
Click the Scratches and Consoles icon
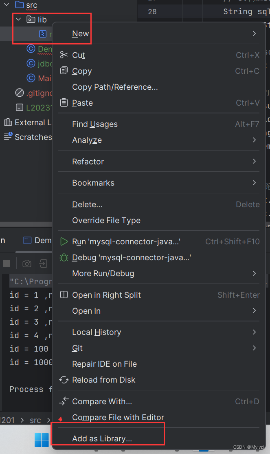coord(8,136)
